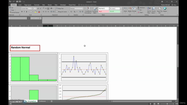Open the Fill Color dropdown arrow
This screenshot has height=105, width=187.
click(37, 12)
